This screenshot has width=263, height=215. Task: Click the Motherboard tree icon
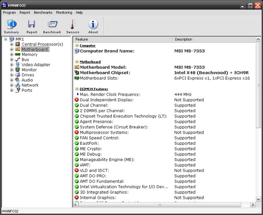click(x=17, y=49)
